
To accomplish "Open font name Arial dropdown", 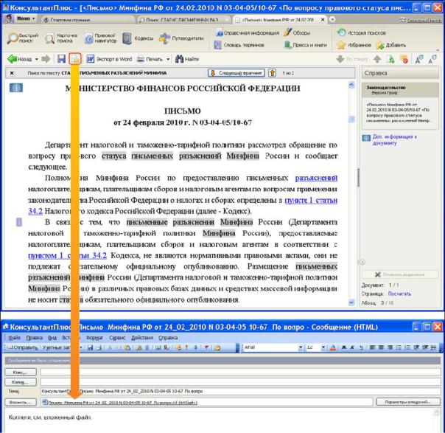I will click(301, 347).
